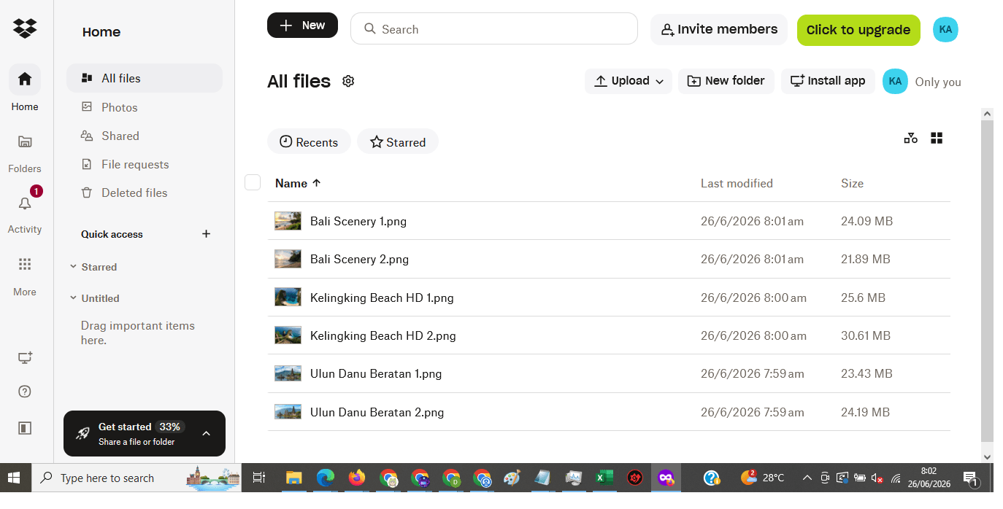Screen dimensions: 1003x509
Task: Open Bali Scenery 1.png thumbnail
Action: pyautogui.click(x=288, y=221)
